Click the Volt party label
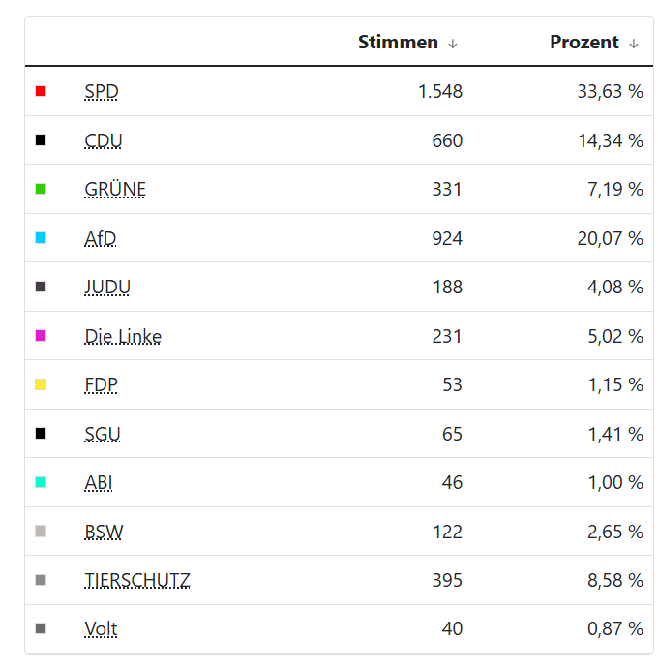This screenshot has width=658, height=670. (102, 629)
